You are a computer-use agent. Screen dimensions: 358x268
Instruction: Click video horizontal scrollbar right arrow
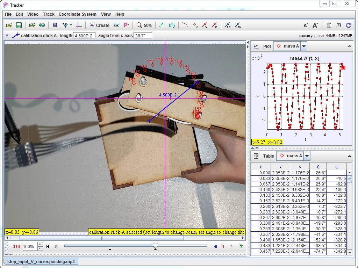pos(243,238)
